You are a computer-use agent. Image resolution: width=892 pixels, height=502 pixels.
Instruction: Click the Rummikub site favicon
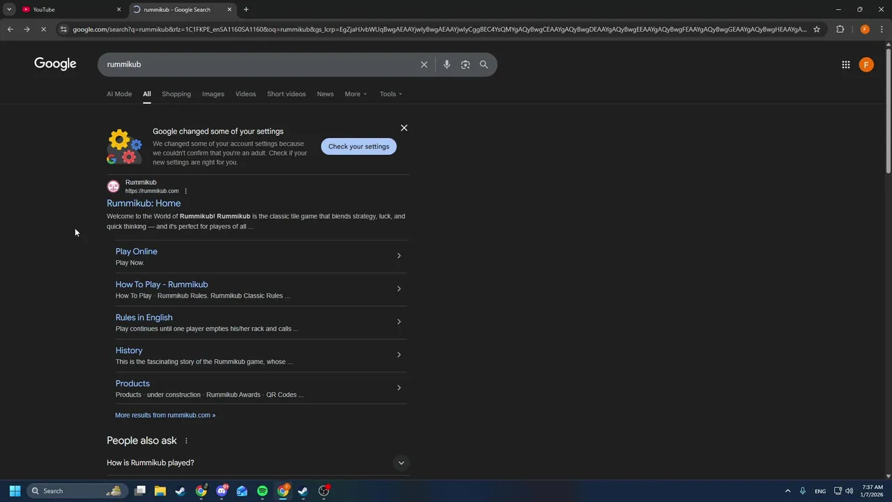point(113,186)
